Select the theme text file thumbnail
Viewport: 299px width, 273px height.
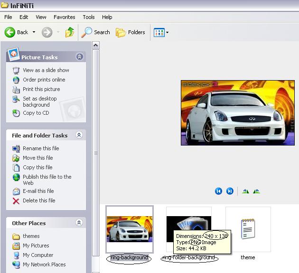248,229
